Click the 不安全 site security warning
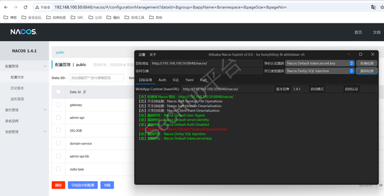 [43, 8]
